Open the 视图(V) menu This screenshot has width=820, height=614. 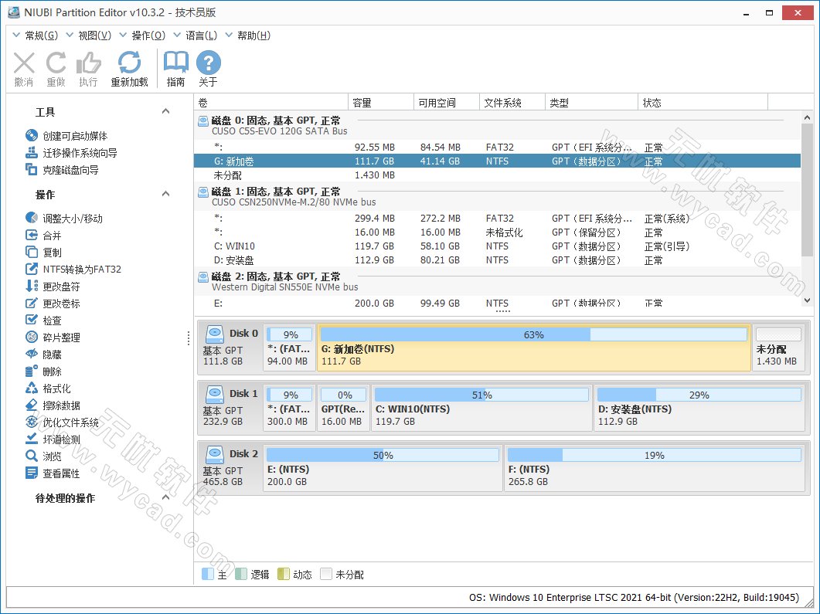point(88,36)
